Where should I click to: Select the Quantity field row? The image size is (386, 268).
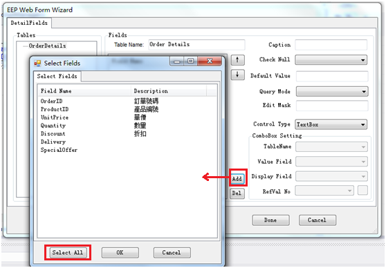click(127, 126)
